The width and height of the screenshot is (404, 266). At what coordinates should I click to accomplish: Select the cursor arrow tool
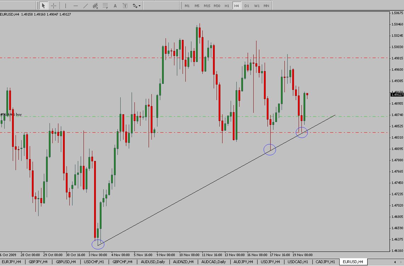click(x=44, y=6)
